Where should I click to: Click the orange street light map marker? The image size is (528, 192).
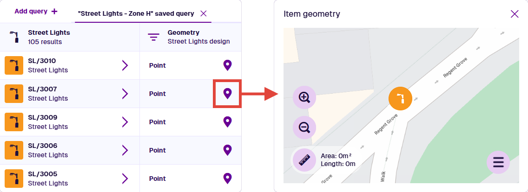tap(400, 99)
